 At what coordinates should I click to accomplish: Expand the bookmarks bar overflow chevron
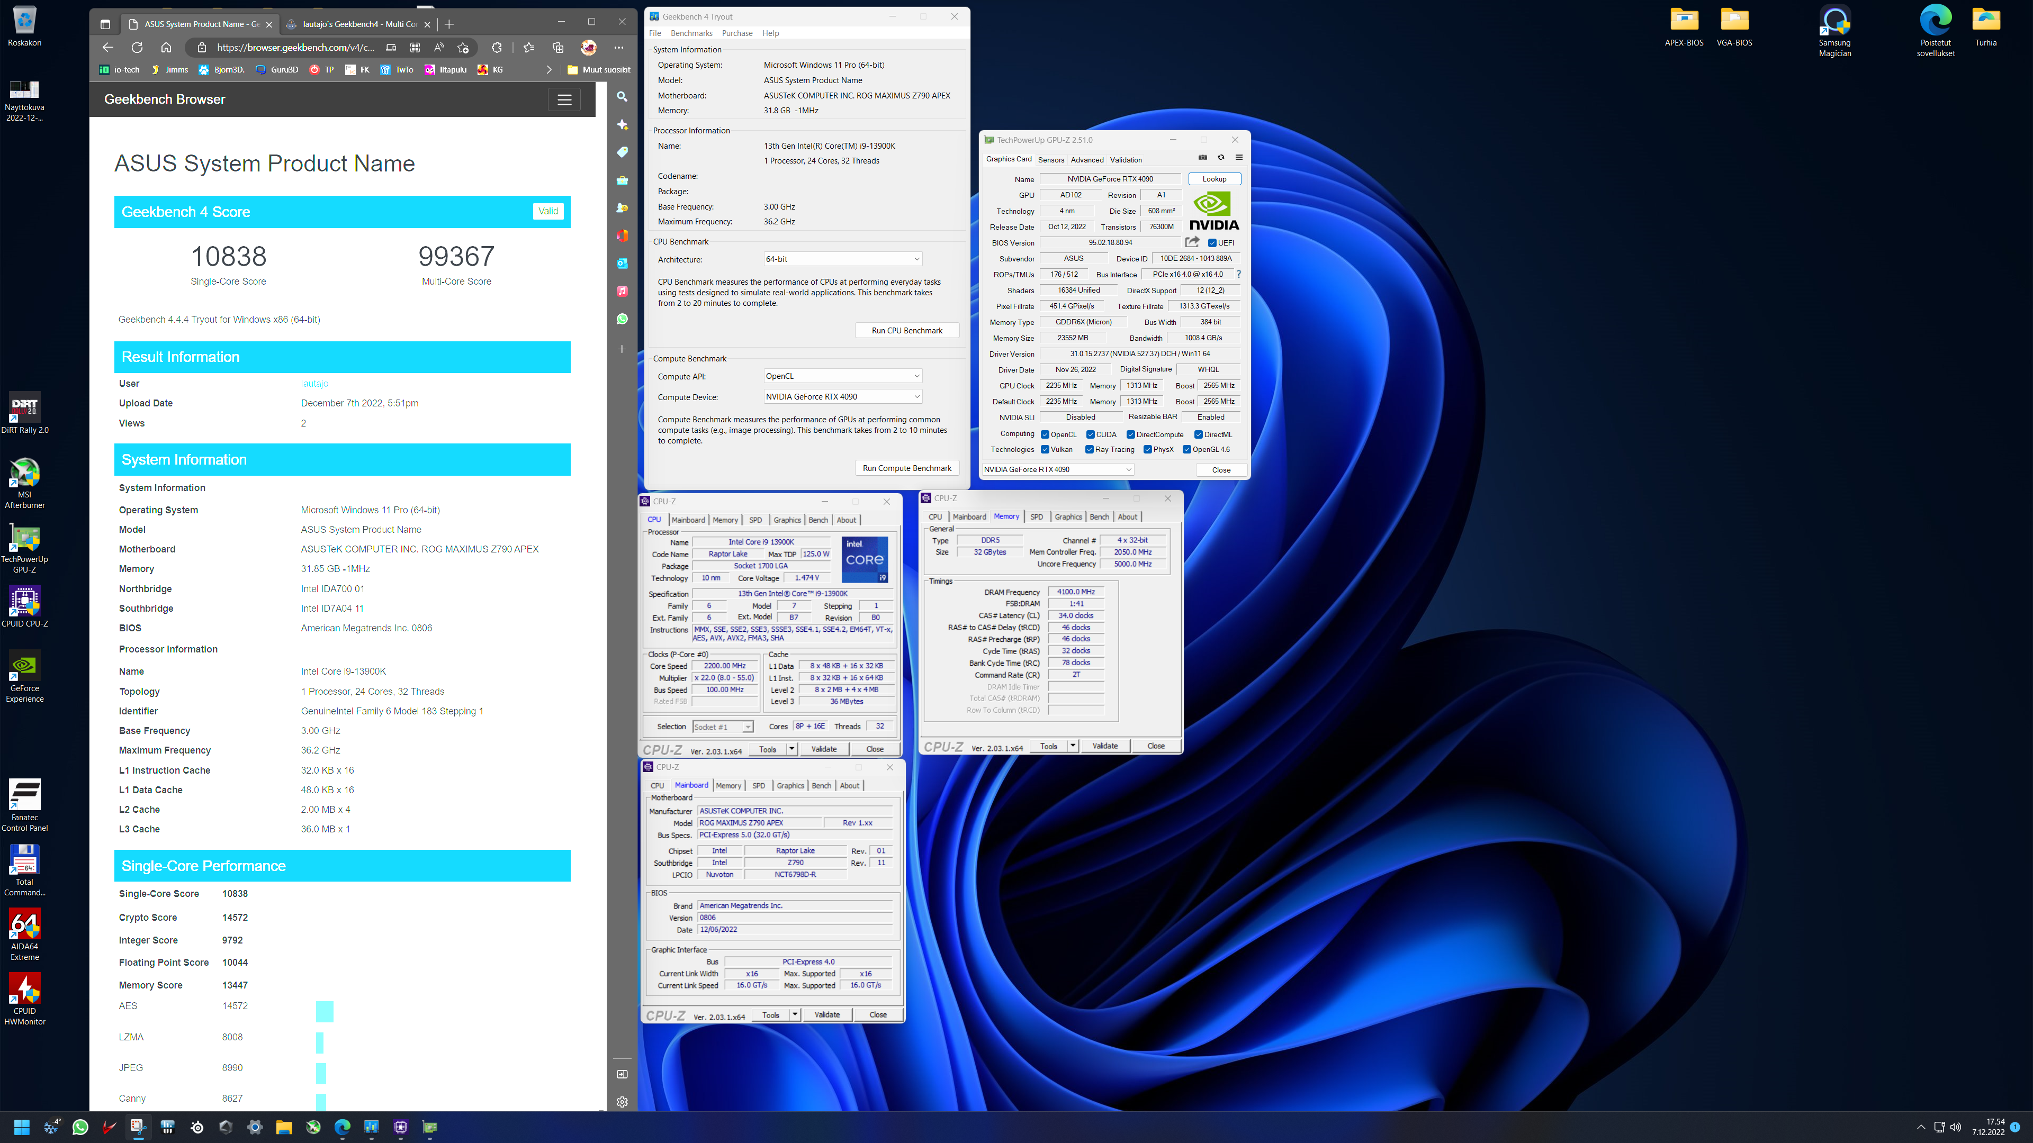550,69
